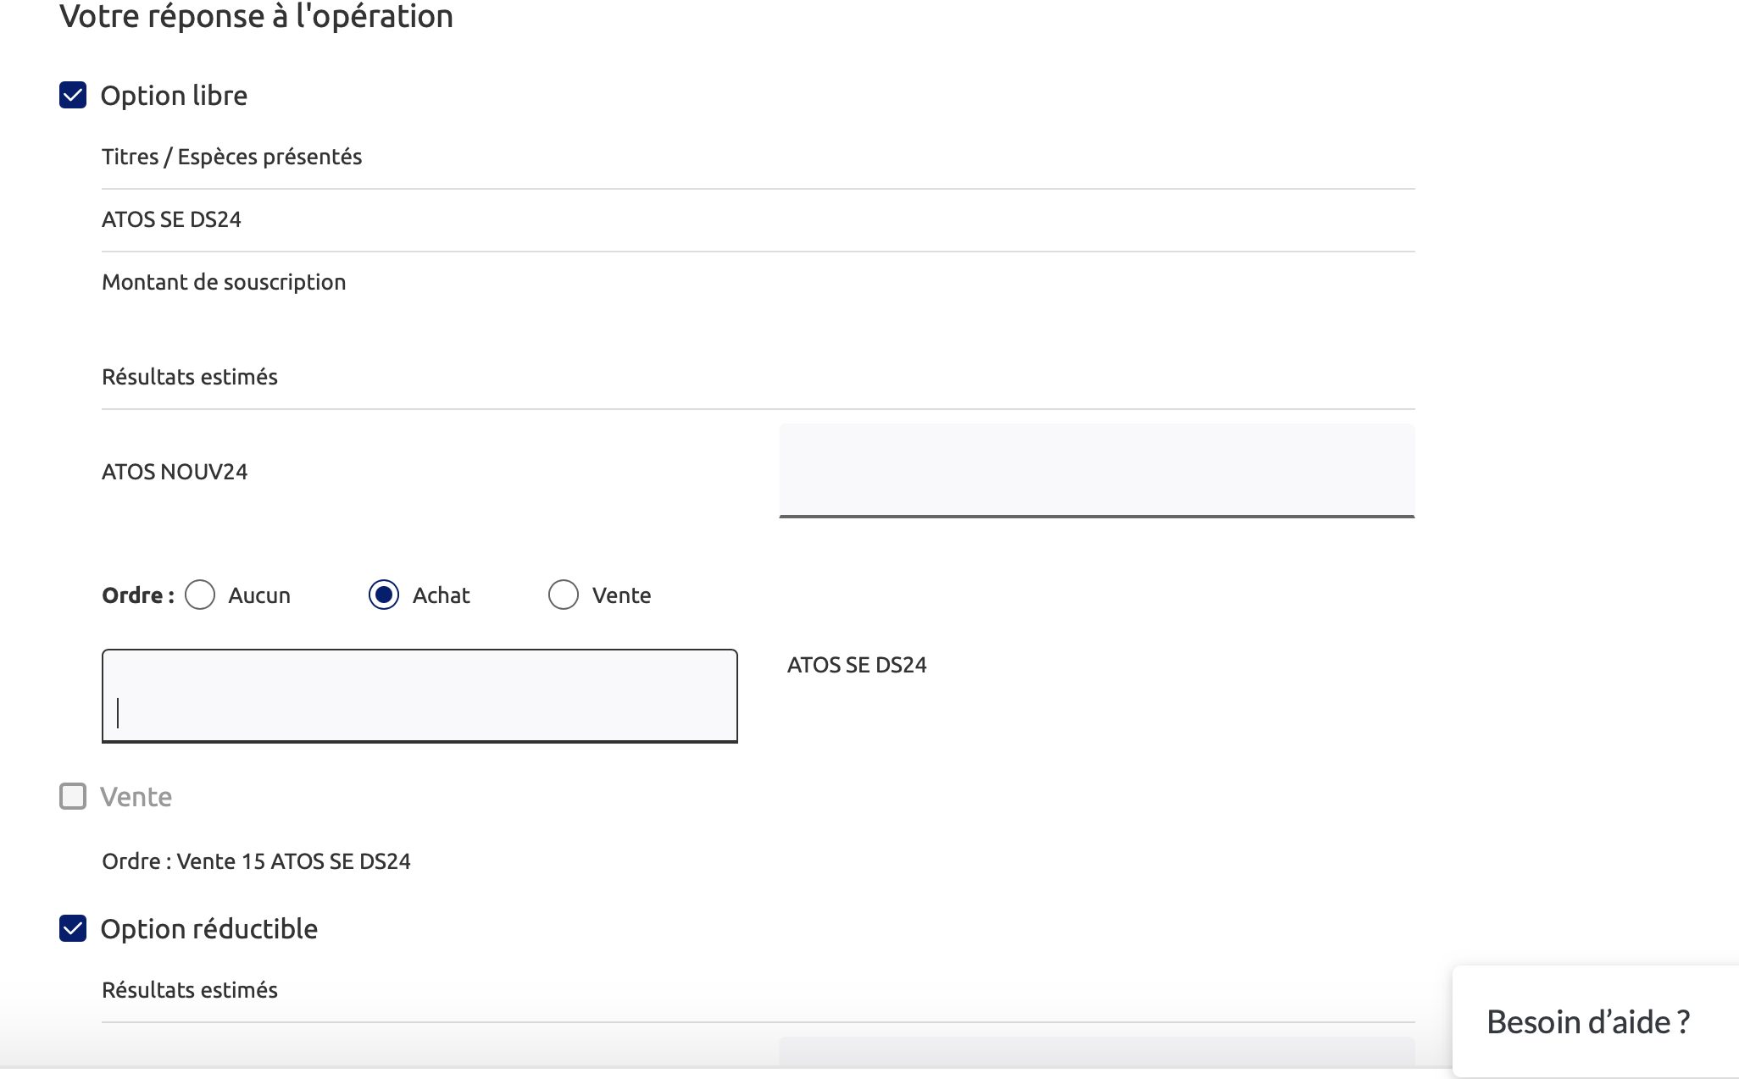Uncheck the Option libre checkbox

(73, 95)
